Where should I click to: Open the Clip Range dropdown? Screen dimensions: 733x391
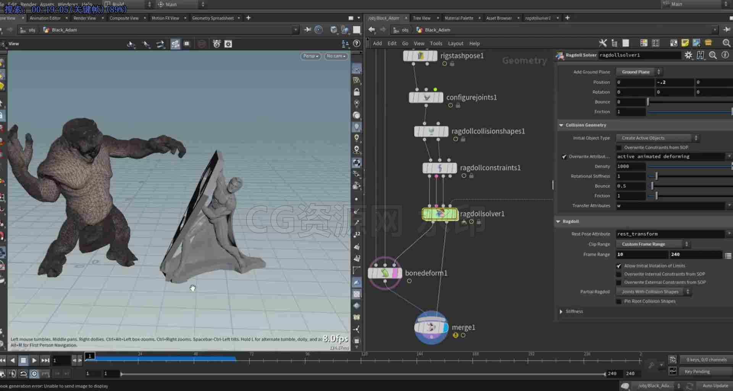click(x=653, y=244)
